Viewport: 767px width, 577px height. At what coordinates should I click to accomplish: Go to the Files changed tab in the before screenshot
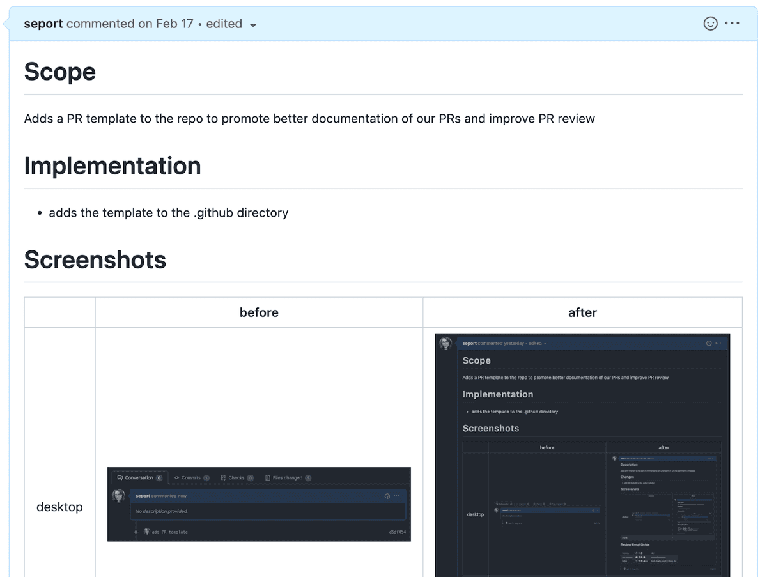(287, 478)
